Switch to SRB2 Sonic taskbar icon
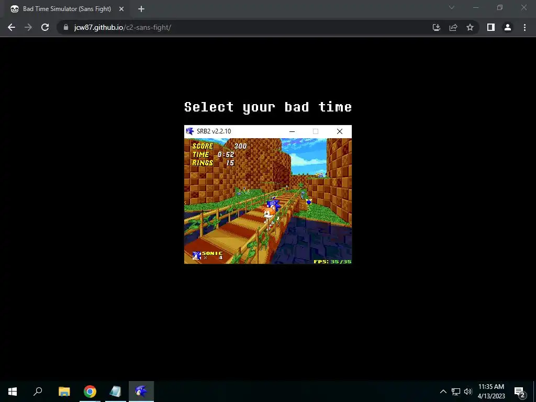Viewport: 536px width, 402px height. tap(141, 392)
